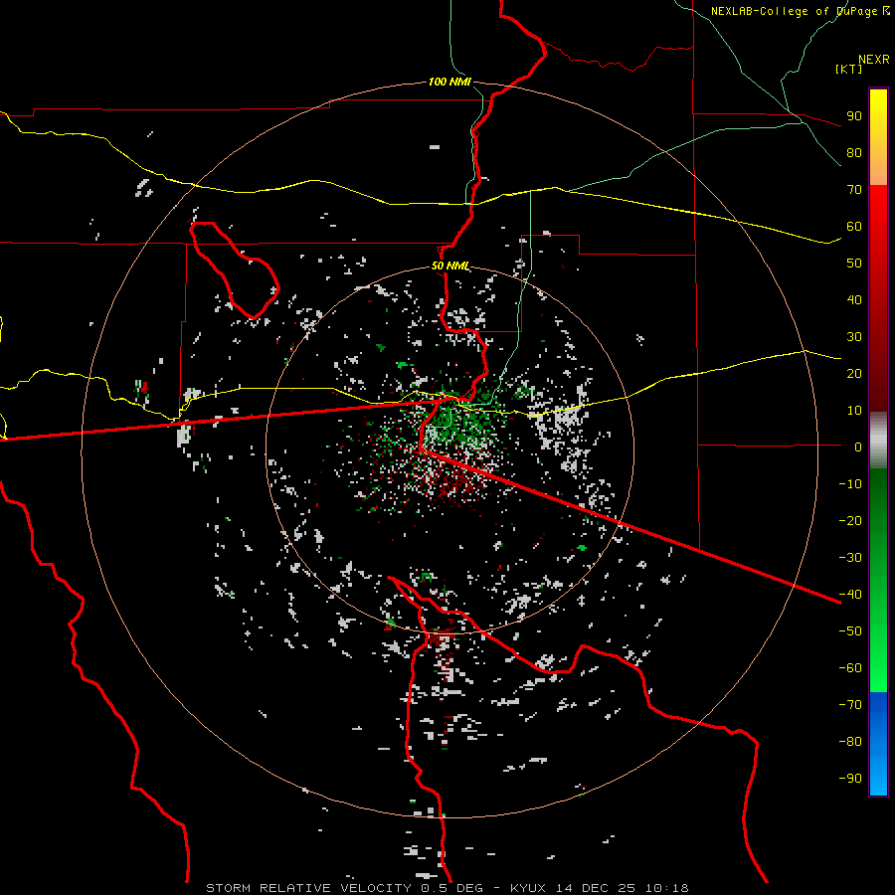Viewport: 895px width, 895px height.
Task: Click the 70 value on velocity scale
Action: point(854,190)
